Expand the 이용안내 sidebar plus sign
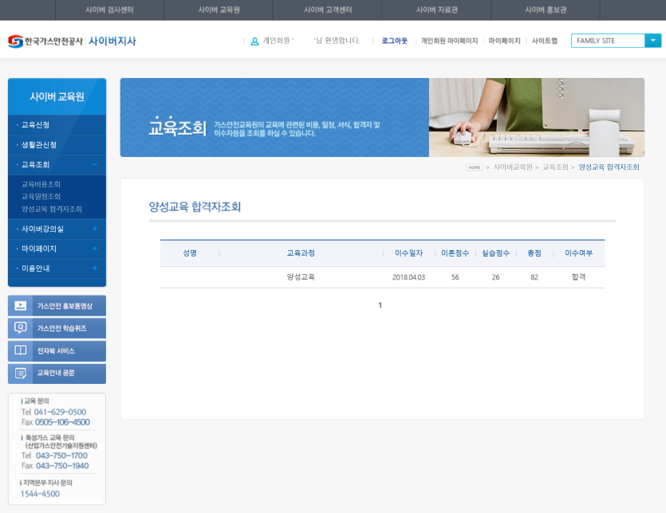 (x=95, y=268)
